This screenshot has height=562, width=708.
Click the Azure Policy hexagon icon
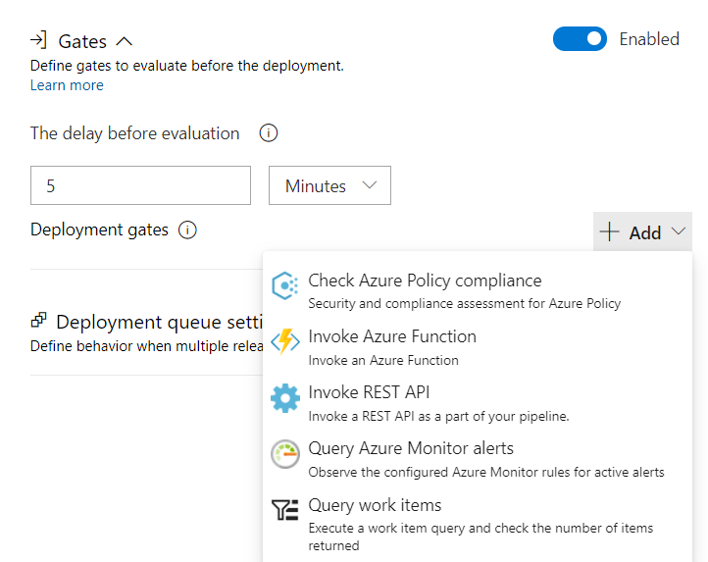(x=285, y=285)
